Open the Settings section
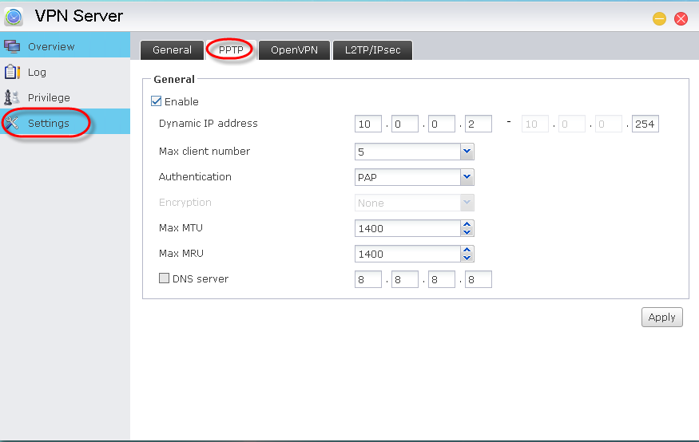 (x=65, y=122)
